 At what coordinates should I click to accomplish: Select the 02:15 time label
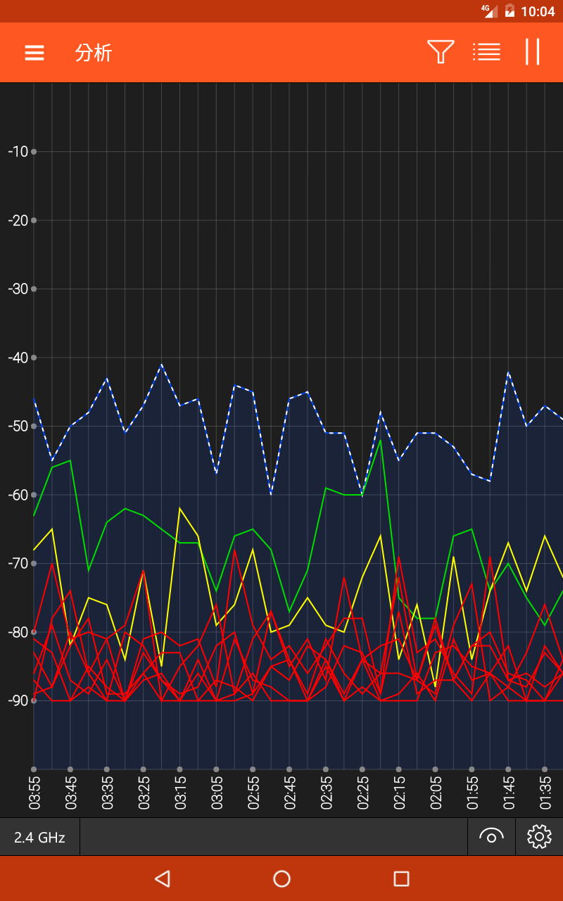coord(400,793)
